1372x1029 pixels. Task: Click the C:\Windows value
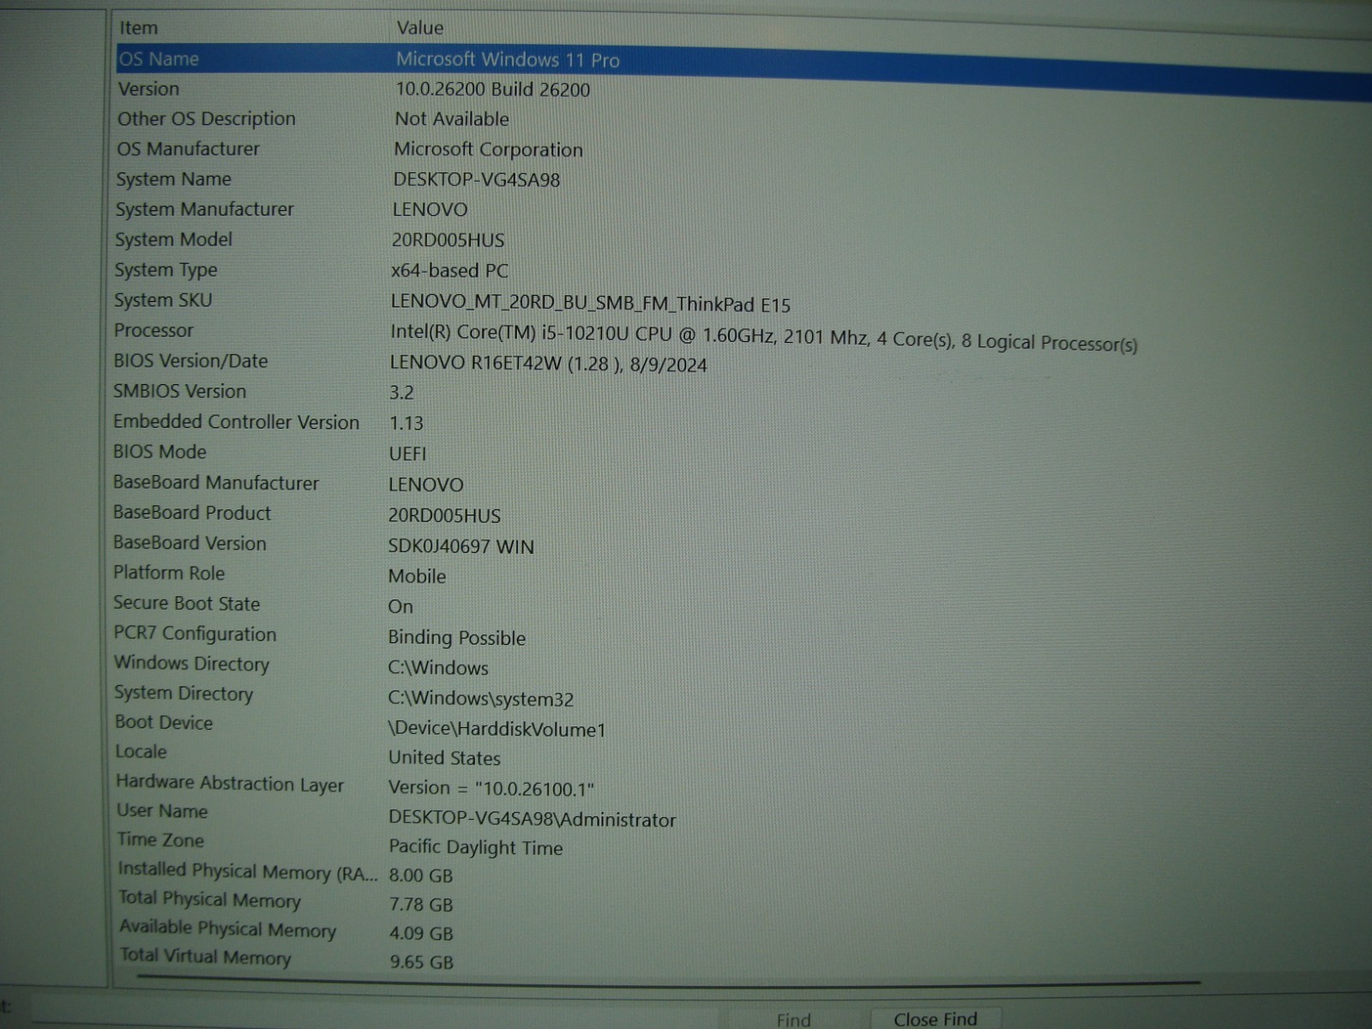point(438,667)
